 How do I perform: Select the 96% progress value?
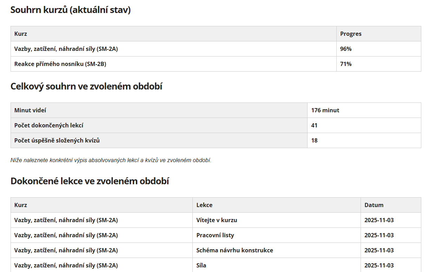coord(378,49)
